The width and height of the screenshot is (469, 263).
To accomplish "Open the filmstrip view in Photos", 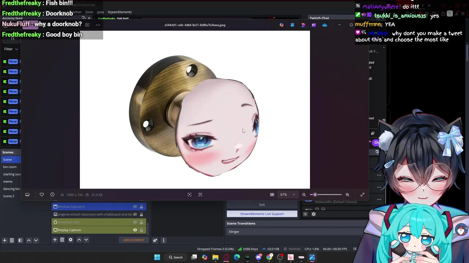I will [x=27, y=195].
